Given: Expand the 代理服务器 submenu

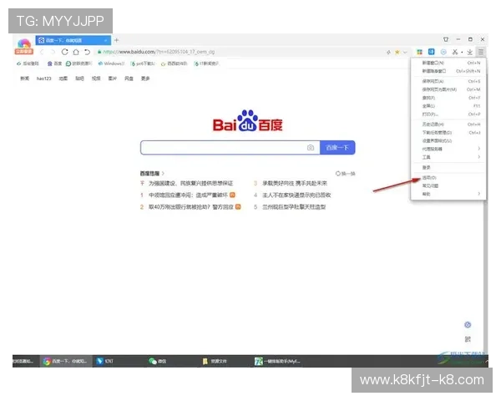Looking at the screenshot, I should point(449,149).
